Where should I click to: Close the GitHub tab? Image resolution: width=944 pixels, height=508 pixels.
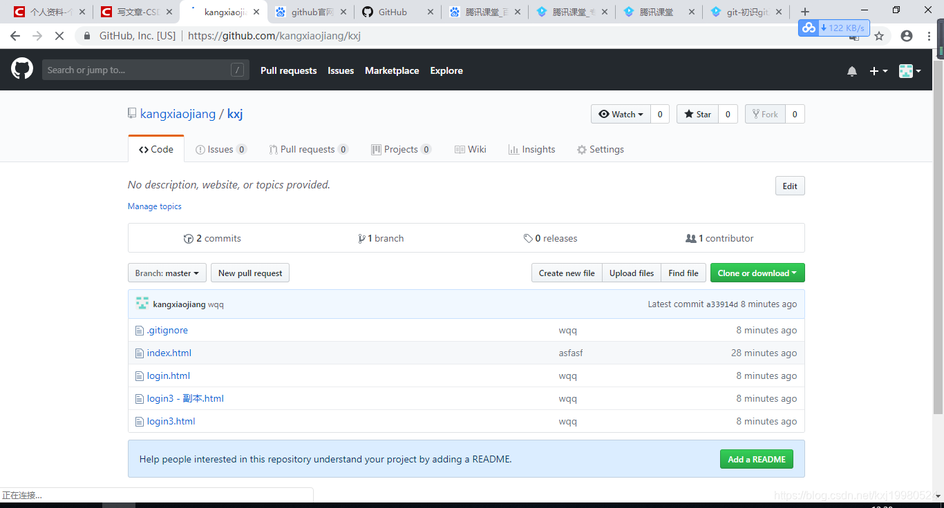(x=431, y=12)
